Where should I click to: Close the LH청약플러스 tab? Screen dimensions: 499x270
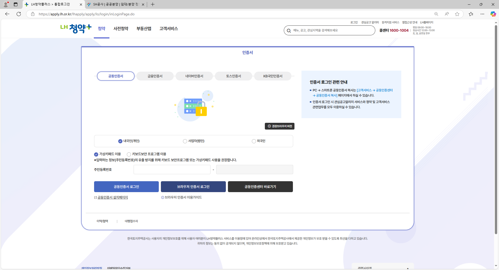[x=81, y=4]
